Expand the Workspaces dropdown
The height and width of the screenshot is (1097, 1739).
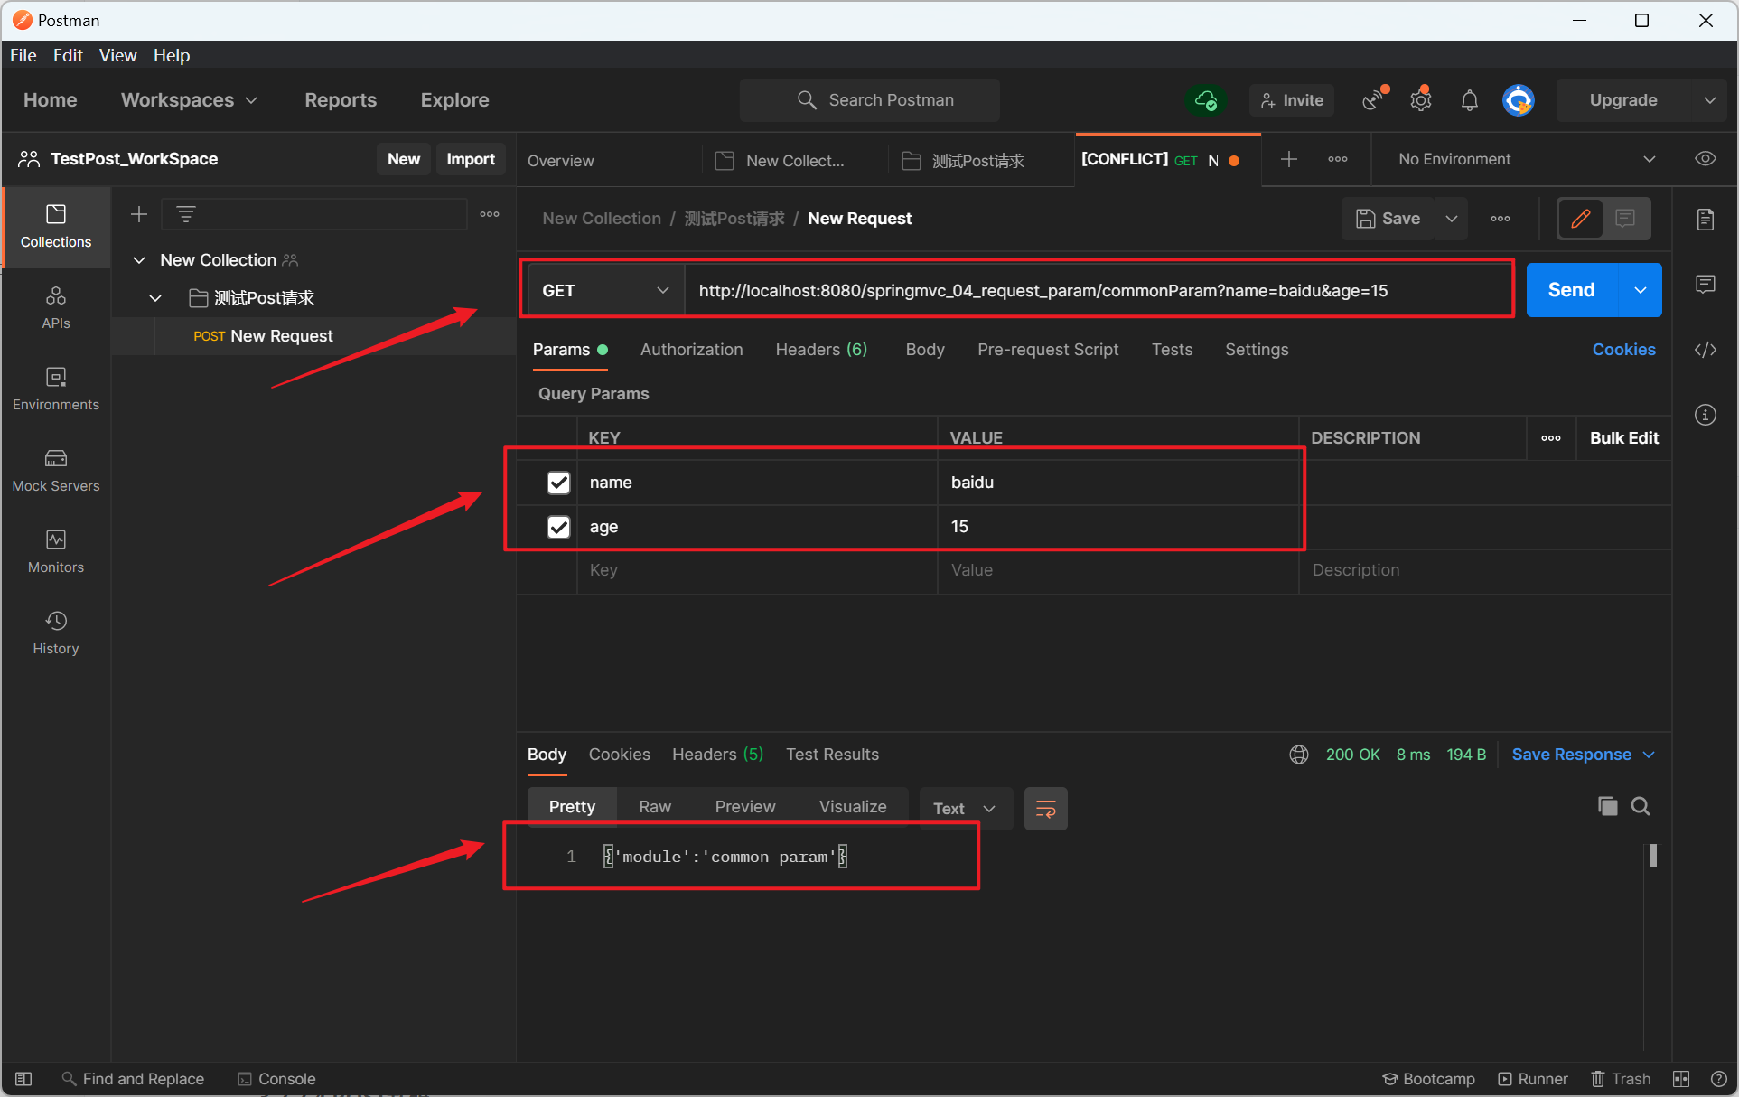pyautogui.click(x=190, y=100)
